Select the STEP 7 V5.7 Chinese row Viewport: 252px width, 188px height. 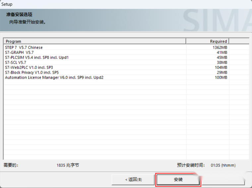tap(24, 47)
